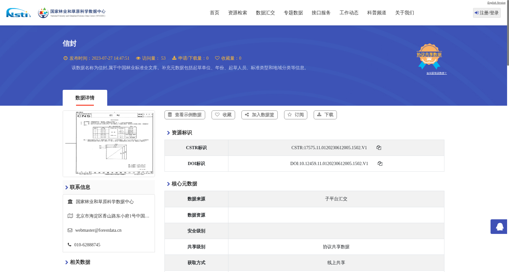Select the 数据详情 tab
This screenshot has height=272, width=509.
(x=85, y=98)
